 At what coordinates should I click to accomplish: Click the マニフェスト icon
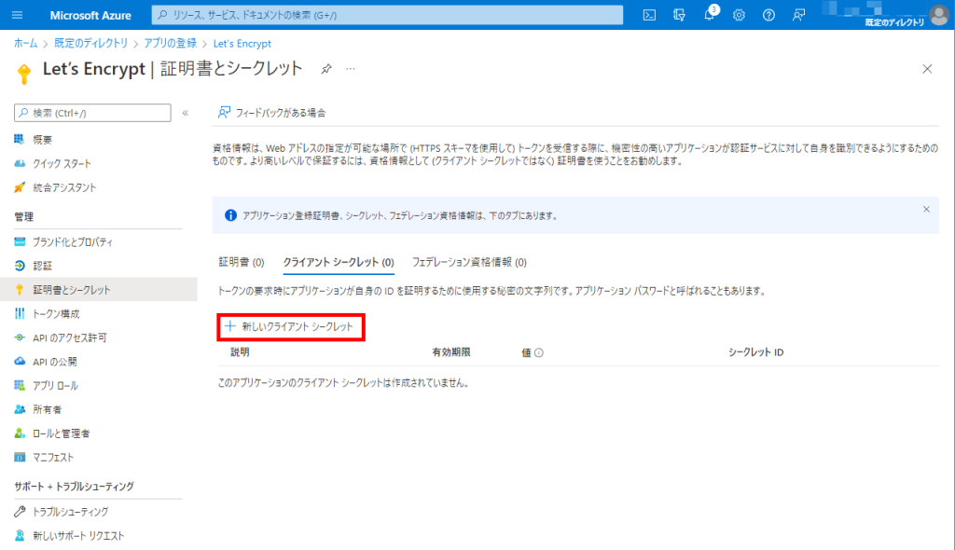[x=20, y=458]
